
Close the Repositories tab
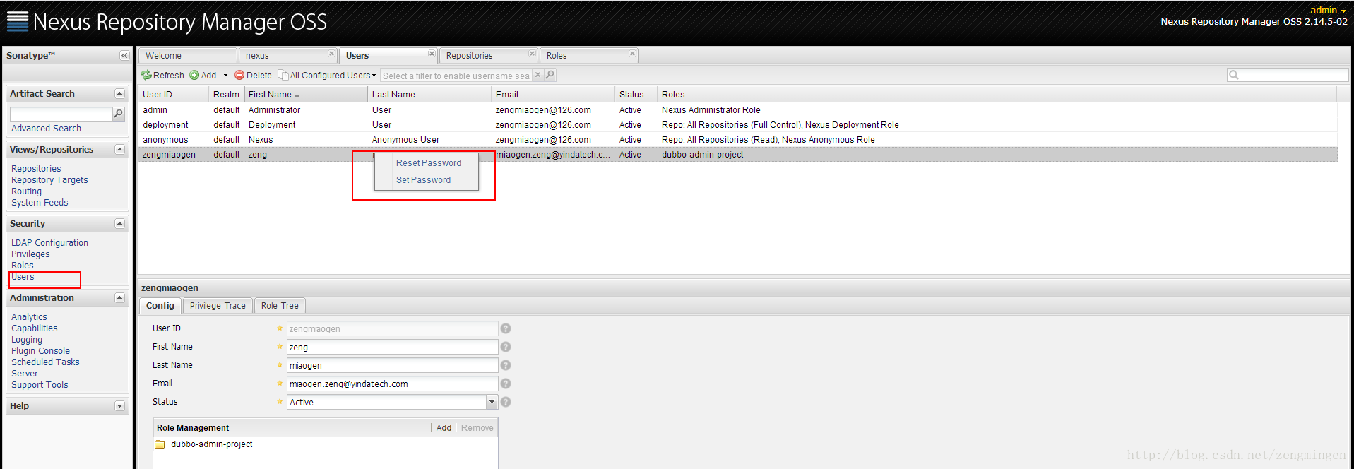532,54
